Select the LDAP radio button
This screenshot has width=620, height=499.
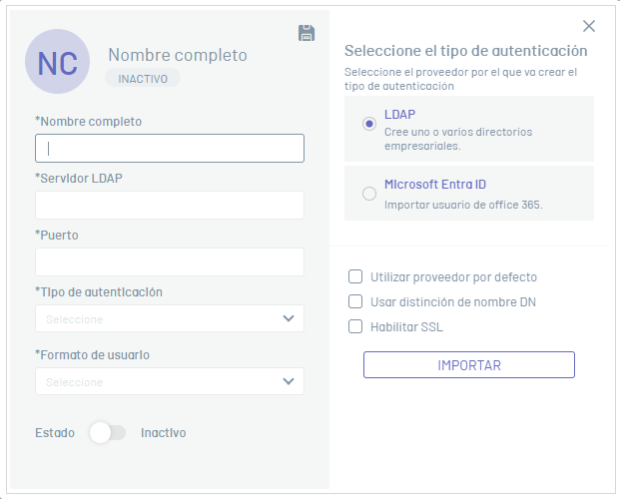(x=369, y=124)
